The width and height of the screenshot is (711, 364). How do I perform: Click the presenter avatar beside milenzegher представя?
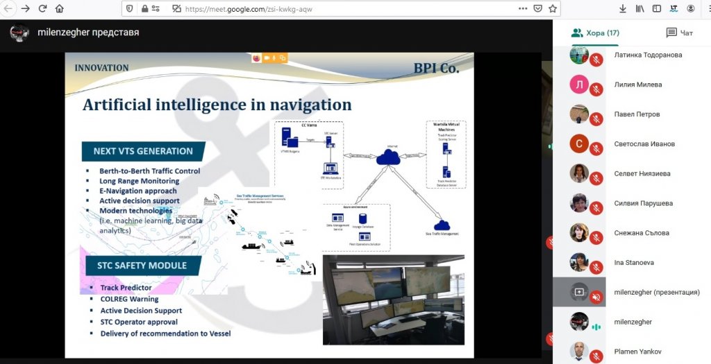19,33
